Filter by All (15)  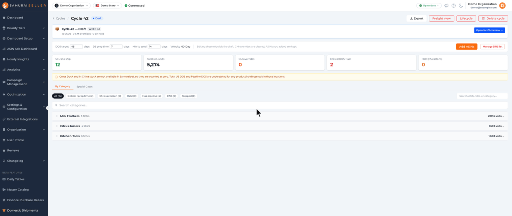tap(58, 96)
